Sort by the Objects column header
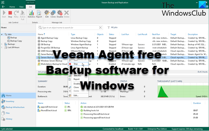Image resolution: width=209 pixels, height=131 pixels. [100, 34]
